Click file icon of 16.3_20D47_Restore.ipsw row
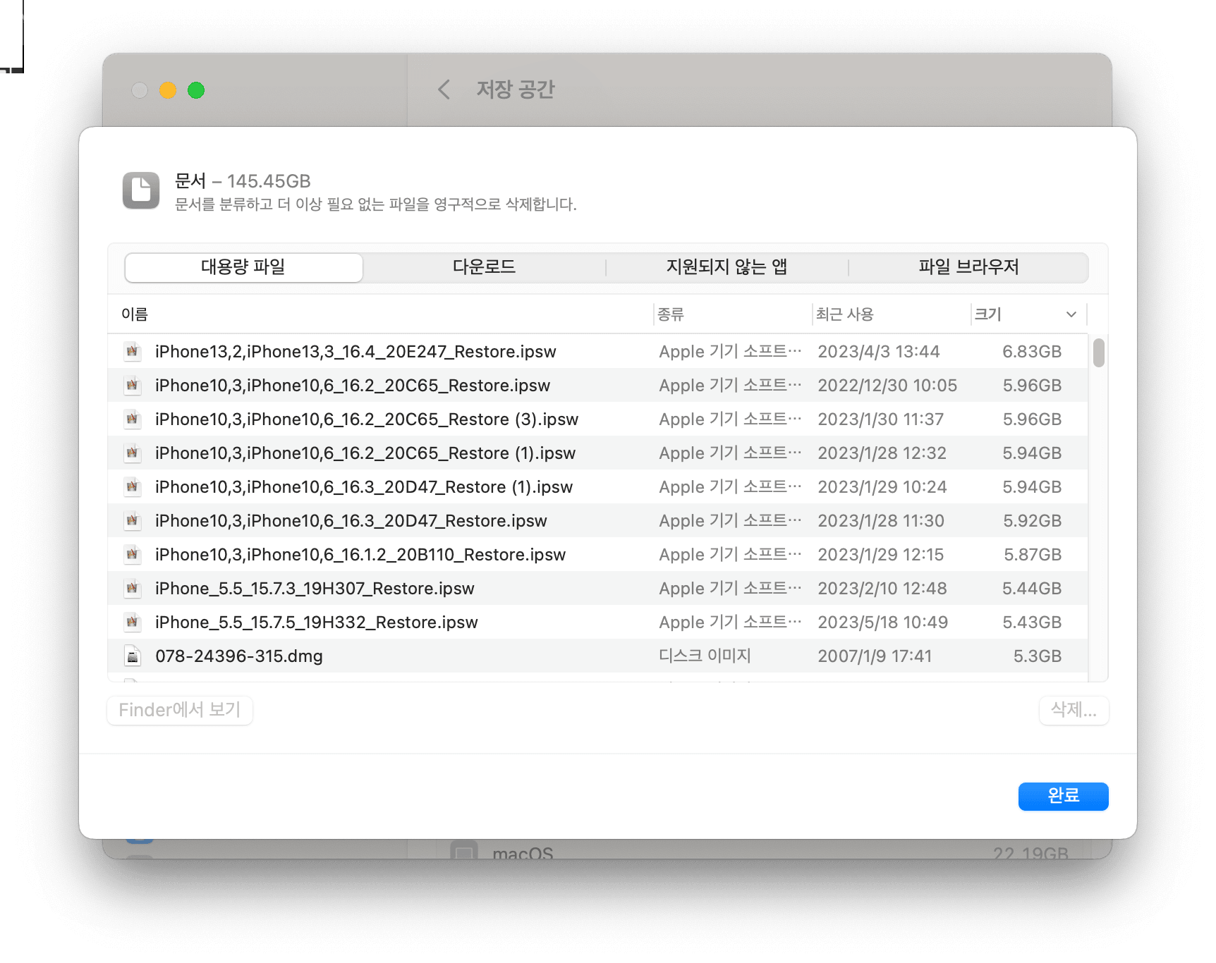 pyautogui.click(x=132, y=520)
